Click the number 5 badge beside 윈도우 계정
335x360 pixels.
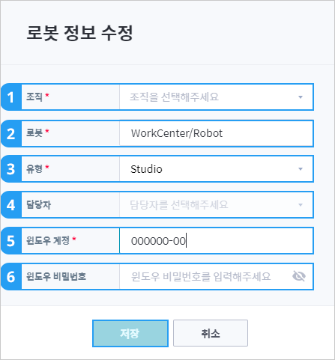[x=11, y=241]
